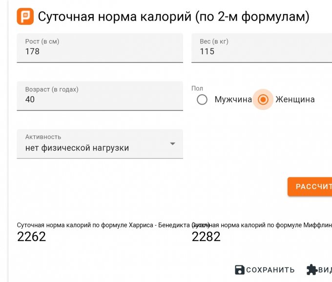Click the Женщина gender label text
The height and width of the screenshot is (282, 332).
tap(295, 100)
